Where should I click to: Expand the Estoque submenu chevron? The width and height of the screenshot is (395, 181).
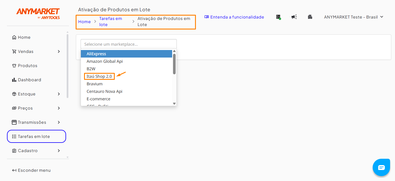[x=59, y=94]
